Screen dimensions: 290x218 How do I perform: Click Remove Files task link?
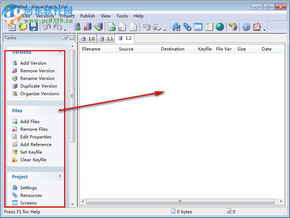(x=34, y=129)
